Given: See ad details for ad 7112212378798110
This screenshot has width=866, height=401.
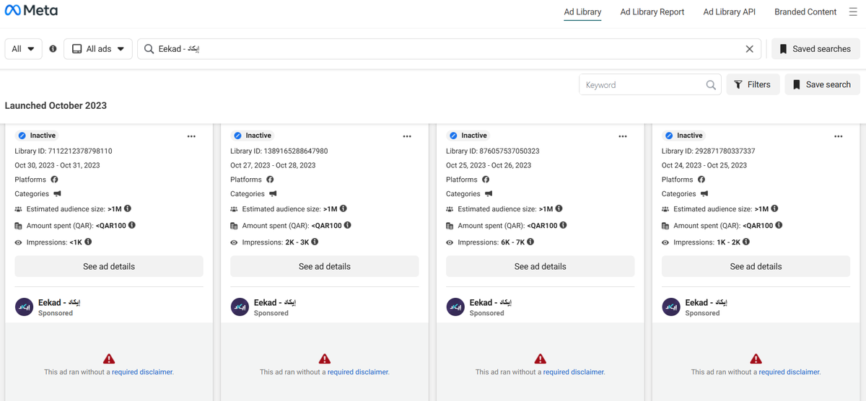Looking at the screenshot, I should (109, 266).
